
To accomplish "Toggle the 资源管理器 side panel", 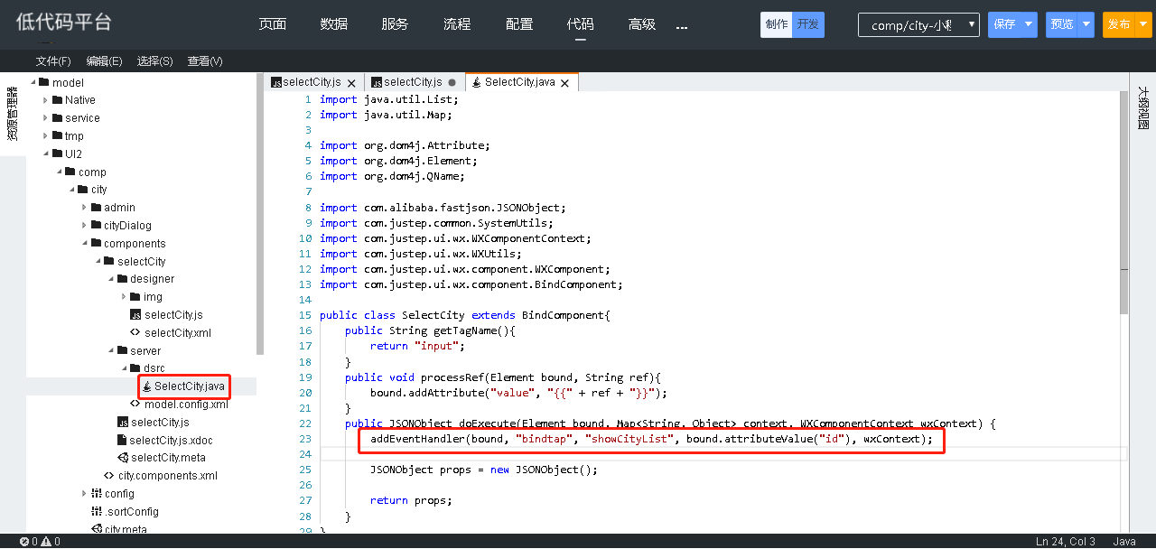I will (x=12, y=114).
